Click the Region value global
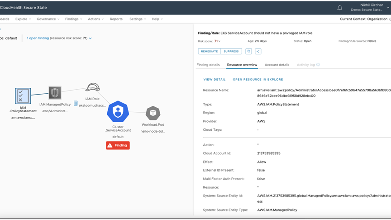The image size is (391, 220). click(262, 113)
